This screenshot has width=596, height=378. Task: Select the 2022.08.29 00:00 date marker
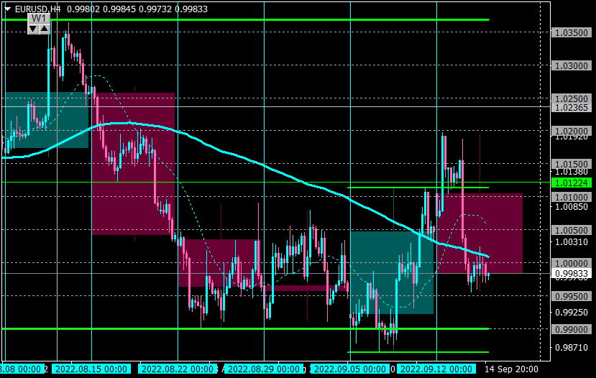[264, 369]
